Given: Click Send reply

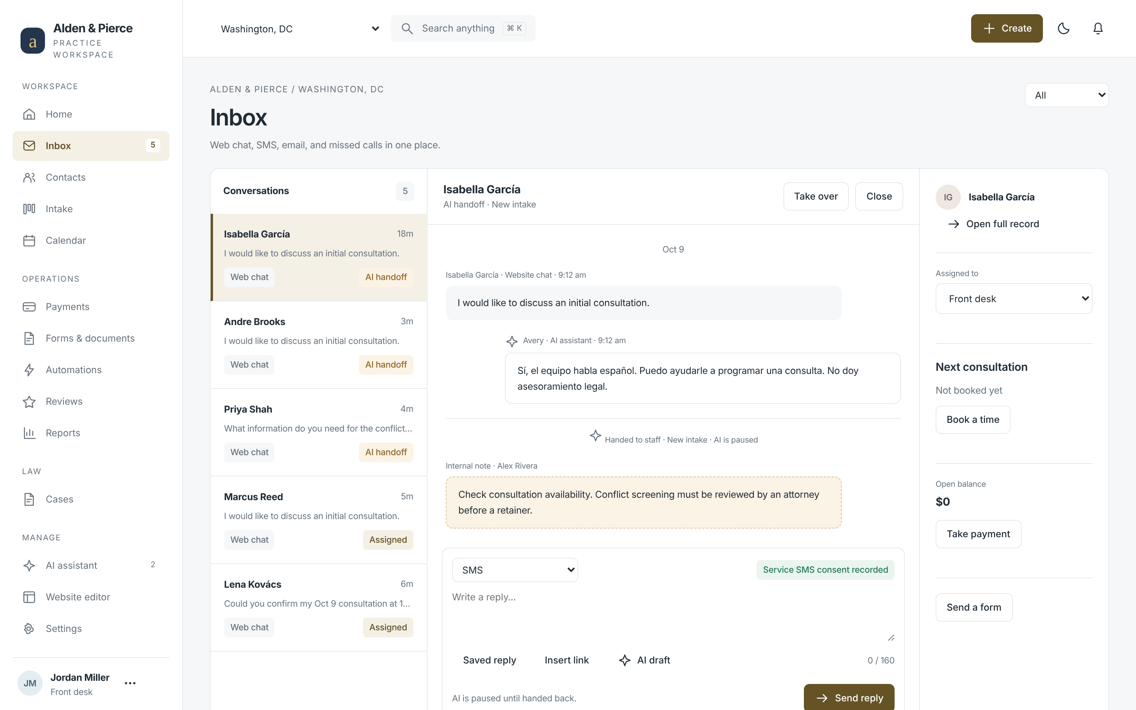Looking at the screenshot, I should coord(849,697).
